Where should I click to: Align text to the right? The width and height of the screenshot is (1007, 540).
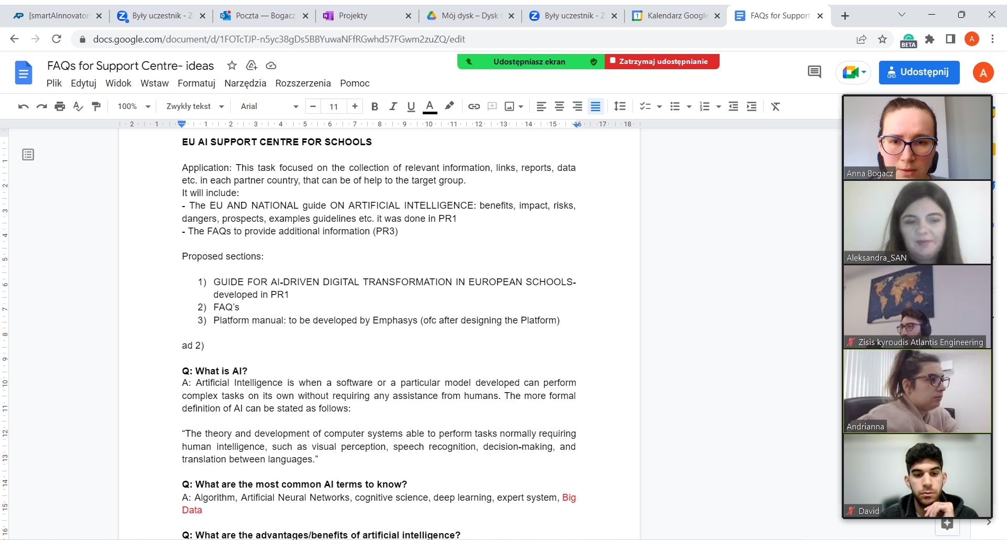pos(577,106)
